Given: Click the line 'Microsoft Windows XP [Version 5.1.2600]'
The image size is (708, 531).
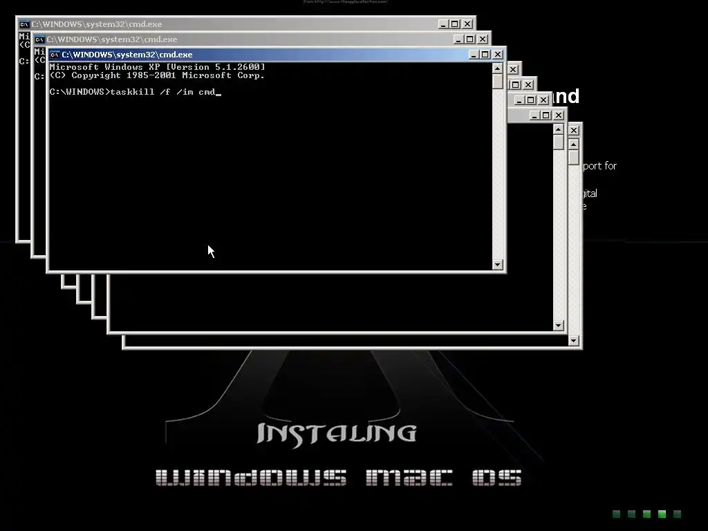Looking at the screenshot, I should [x=157, y=67].
